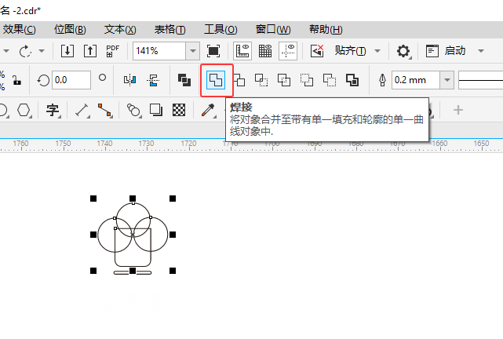Toggle the Lock ratio padlock
Screen dimensions: 503x339
pos(16,80)
